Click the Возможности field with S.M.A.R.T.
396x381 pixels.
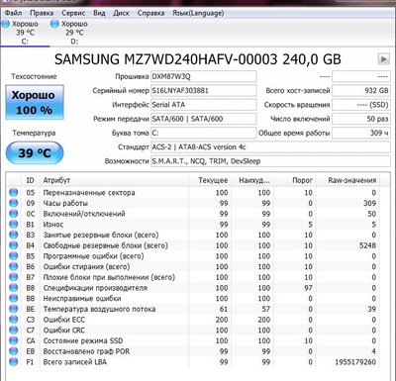(x=270, y=161)
